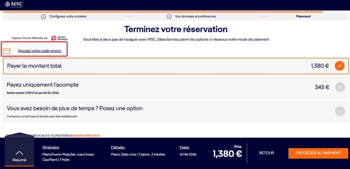Select the Posez une option checkmark
Image resolution: width=350 pixels, height=169 pixels.
[x=339, y=111]
